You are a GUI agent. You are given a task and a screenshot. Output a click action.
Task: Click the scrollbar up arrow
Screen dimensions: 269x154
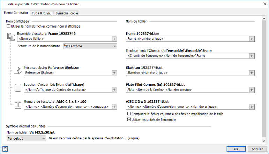pyautogui.click(x=264, y=18)
